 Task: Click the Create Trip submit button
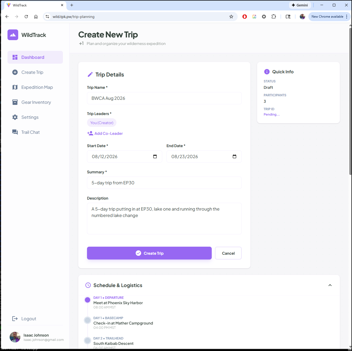click(149, 253)
